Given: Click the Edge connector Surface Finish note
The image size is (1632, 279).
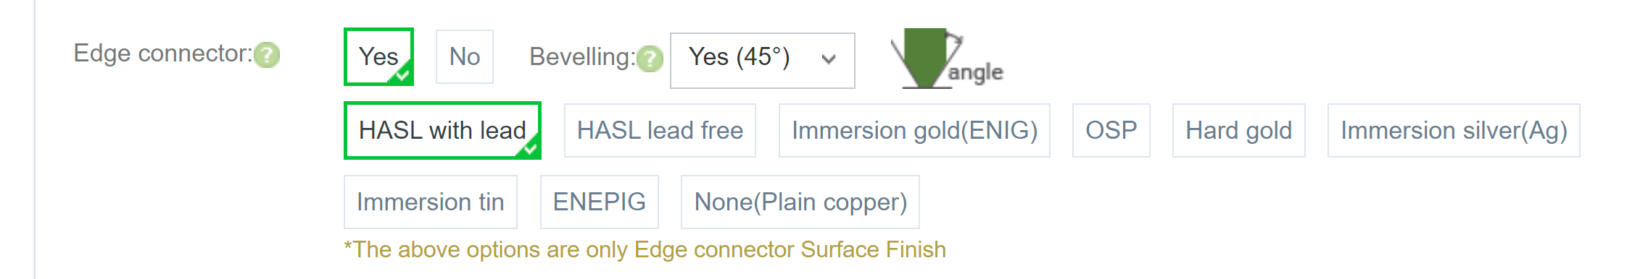Looking at the screenshot, I should pyautogui.click(x=645, y=249).
